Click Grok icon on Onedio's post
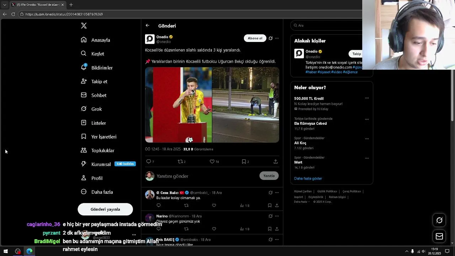Image resolution: width=455 pixels, height=256 pixels. 271,38
